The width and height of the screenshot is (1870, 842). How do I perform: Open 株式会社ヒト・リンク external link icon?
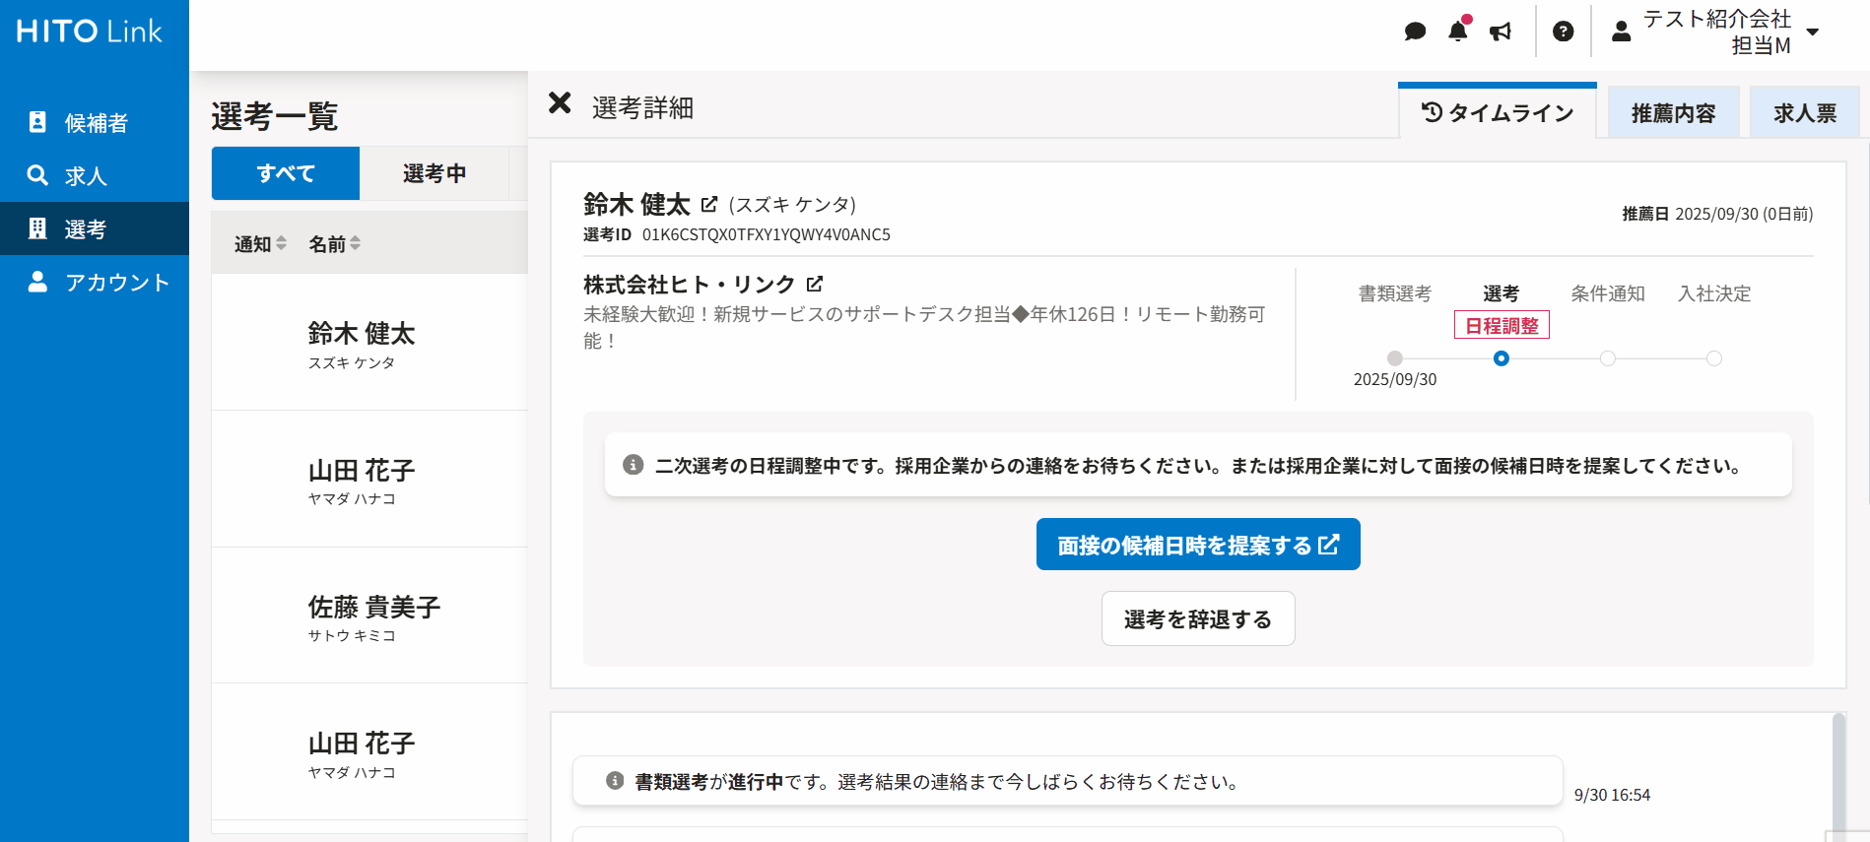pyautogui.click(x=815, y=285)
